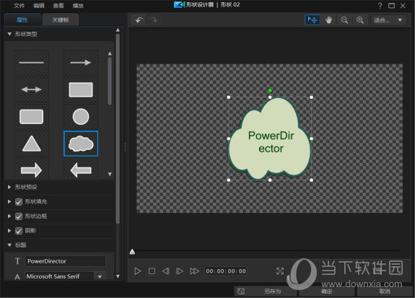Expand the 形状边框 section
The height and width of the screenshot is (298, 415).
[x=9, y=216]
